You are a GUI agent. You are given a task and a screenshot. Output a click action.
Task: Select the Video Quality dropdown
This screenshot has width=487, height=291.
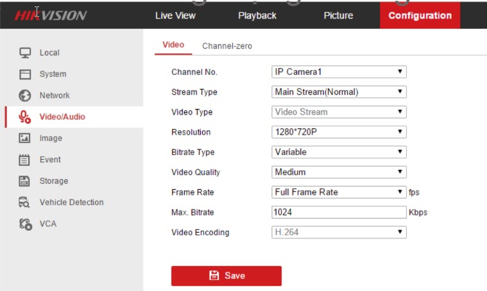[x=339, y=172]
